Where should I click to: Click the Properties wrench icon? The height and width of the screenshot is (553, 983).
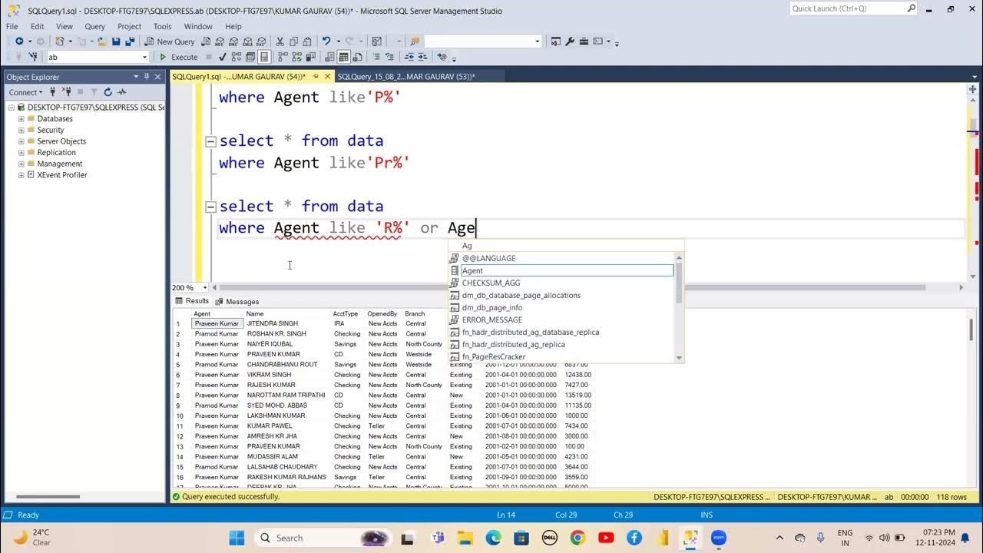coord(570,41)
